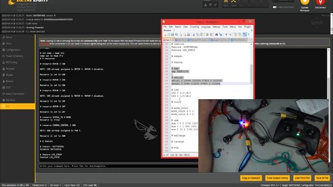The width and height of the screenshot is (333, 187).
Task: Open the PID Tuning tab
Action: click(x=17, y=62)
